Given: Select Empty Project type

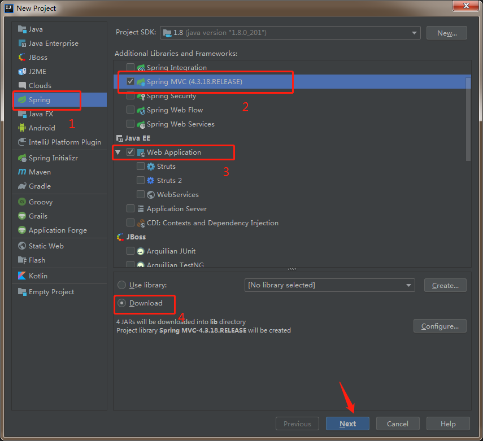Looking at the screenshot, I should tap(59, 291).
